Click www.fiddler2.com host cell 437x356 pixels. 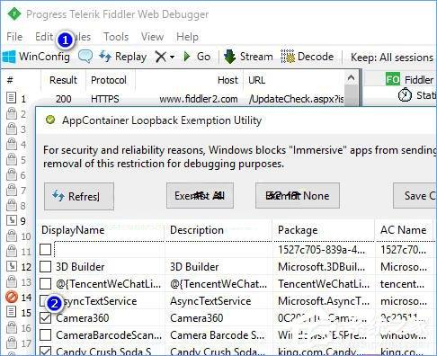click(199, 99)
